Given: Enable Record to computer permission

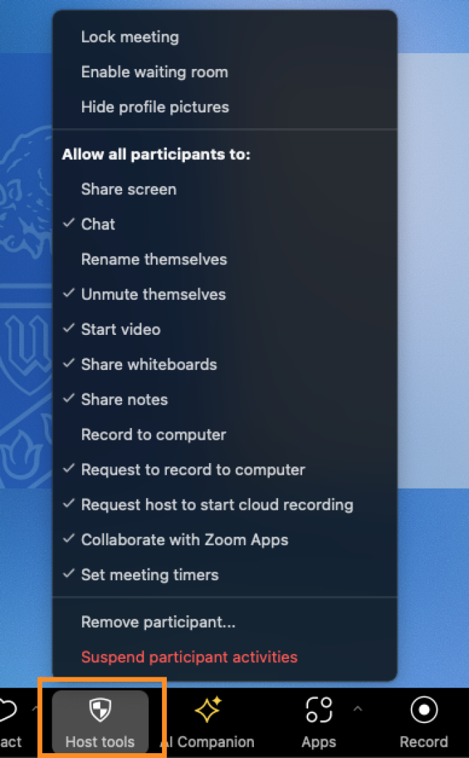Looking at the screenshot, I should coord(153,435).
